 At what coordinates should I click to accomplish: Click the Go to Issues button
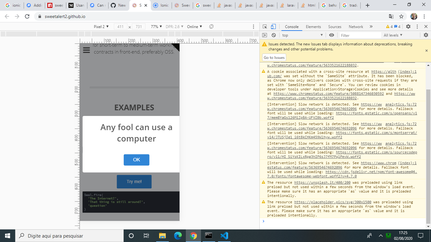click(274, 57)
